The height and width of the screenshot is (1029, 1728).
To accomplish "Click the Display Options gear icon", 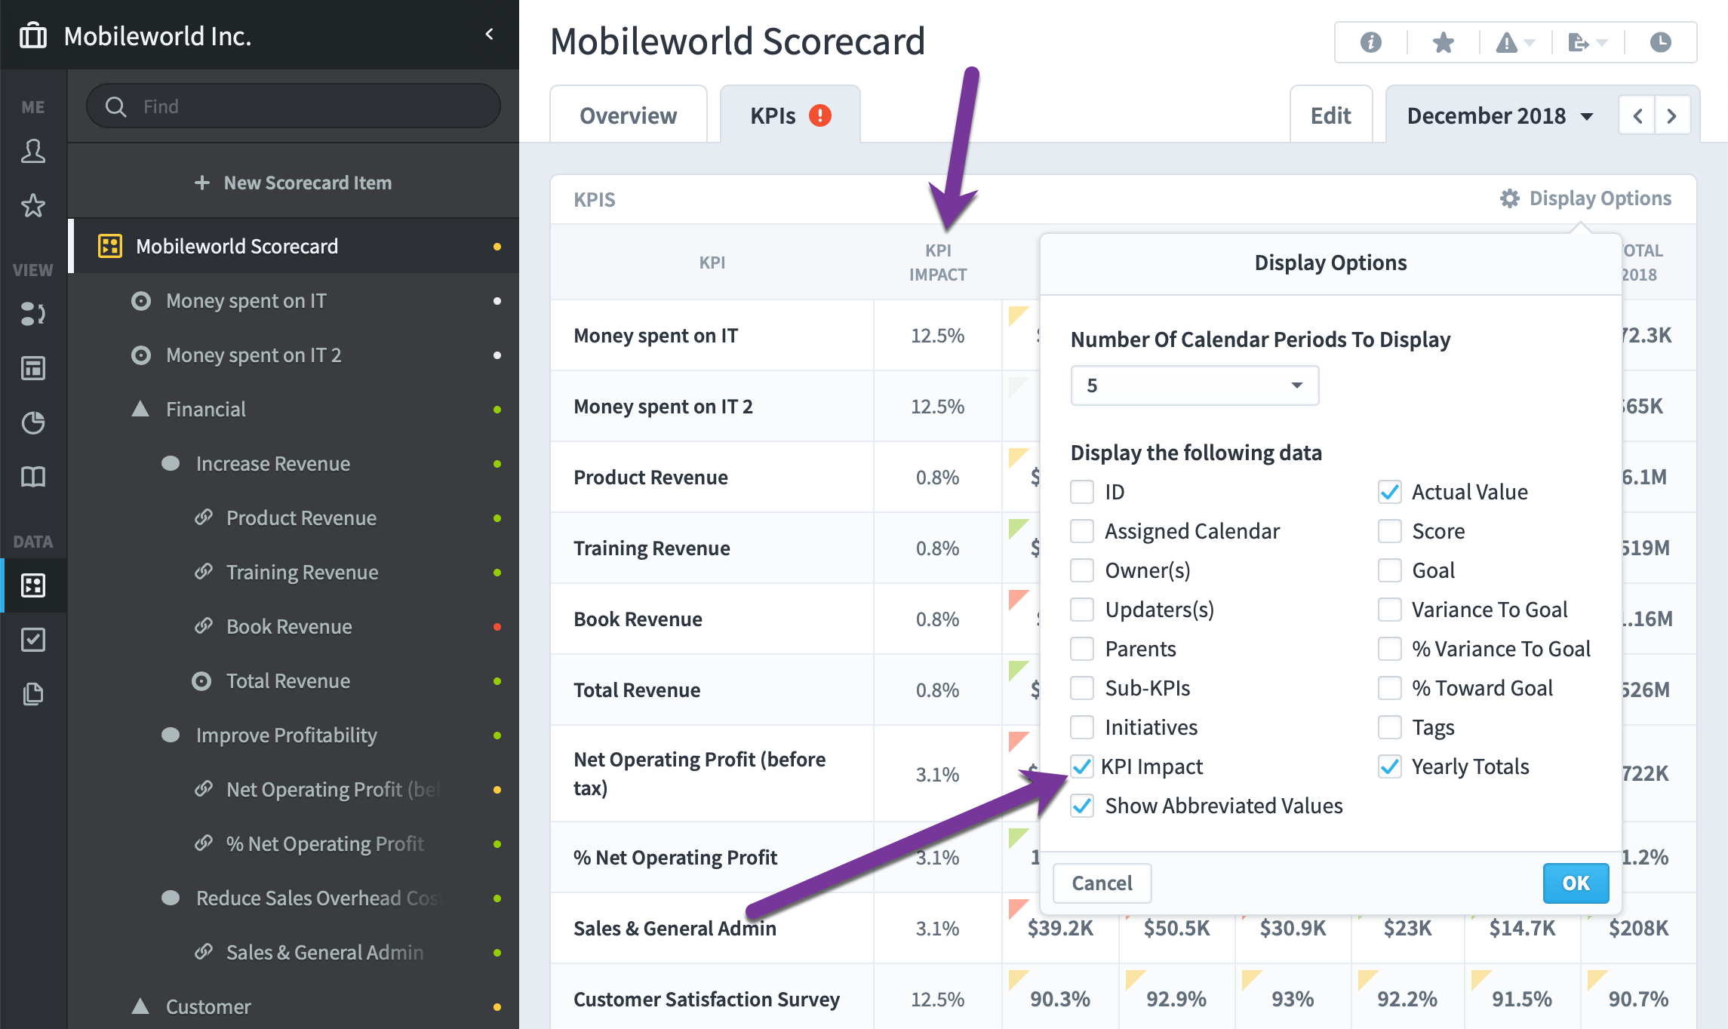I will click(1510, 198).
